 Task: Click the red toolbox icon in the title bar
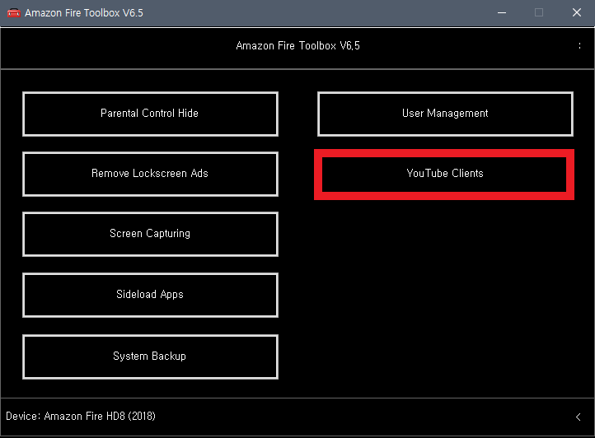coord(14,13)
